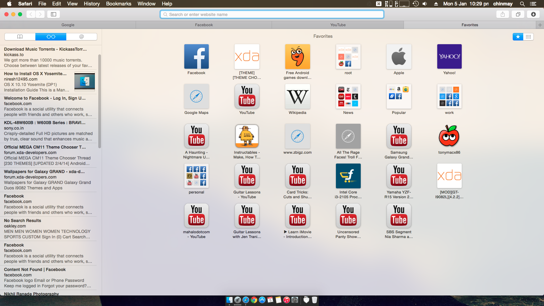Open the MOD GT-I9082L xda favorite
The width and height of the screenshot is (544, 306).
tap(449, 176)
